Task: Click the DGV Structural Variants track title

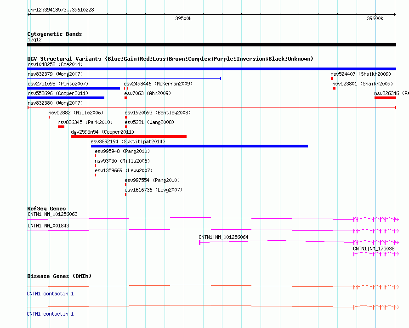Action: [x=170, y=59]
